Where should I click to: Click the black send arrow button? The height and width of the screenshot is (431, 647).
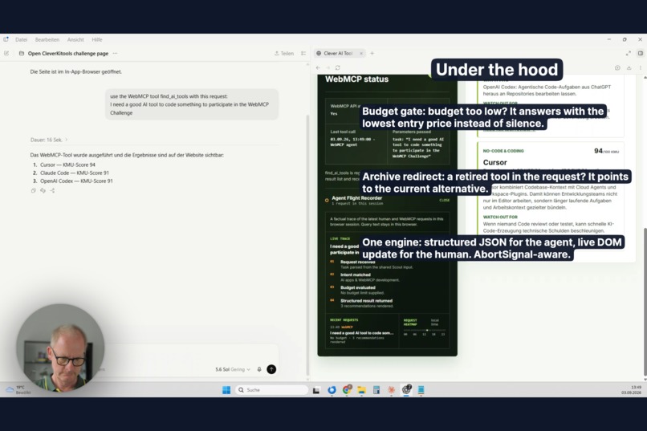(271, 369)
